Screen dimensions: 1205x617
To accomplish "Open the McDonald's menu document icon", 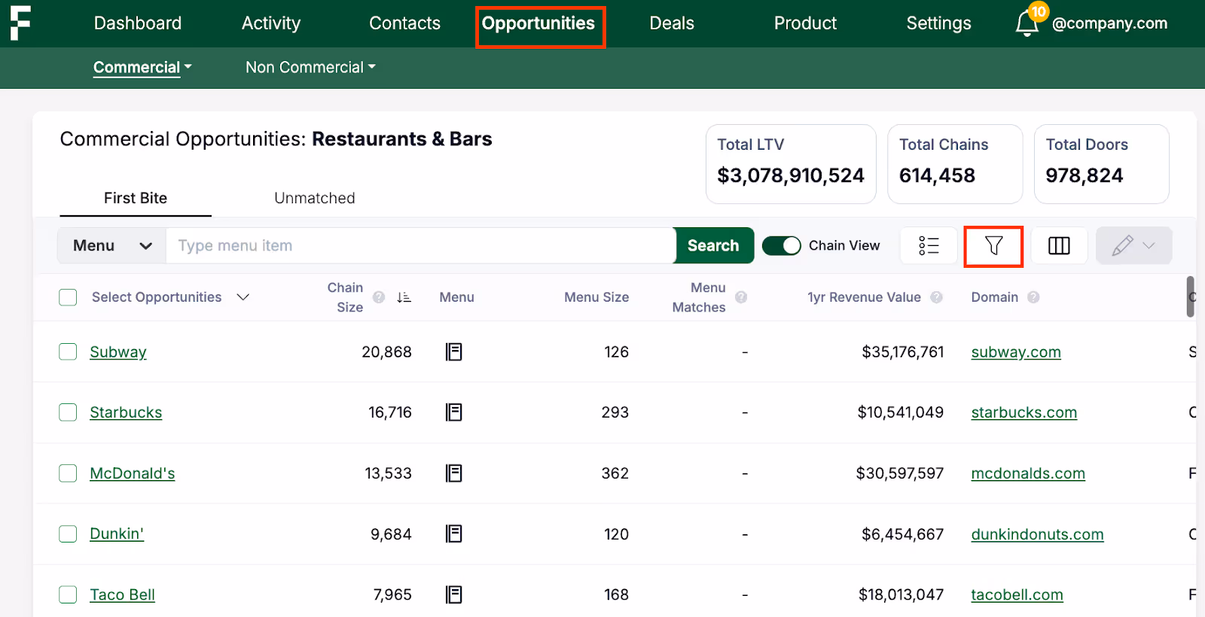I will click(x=453, y=473).
